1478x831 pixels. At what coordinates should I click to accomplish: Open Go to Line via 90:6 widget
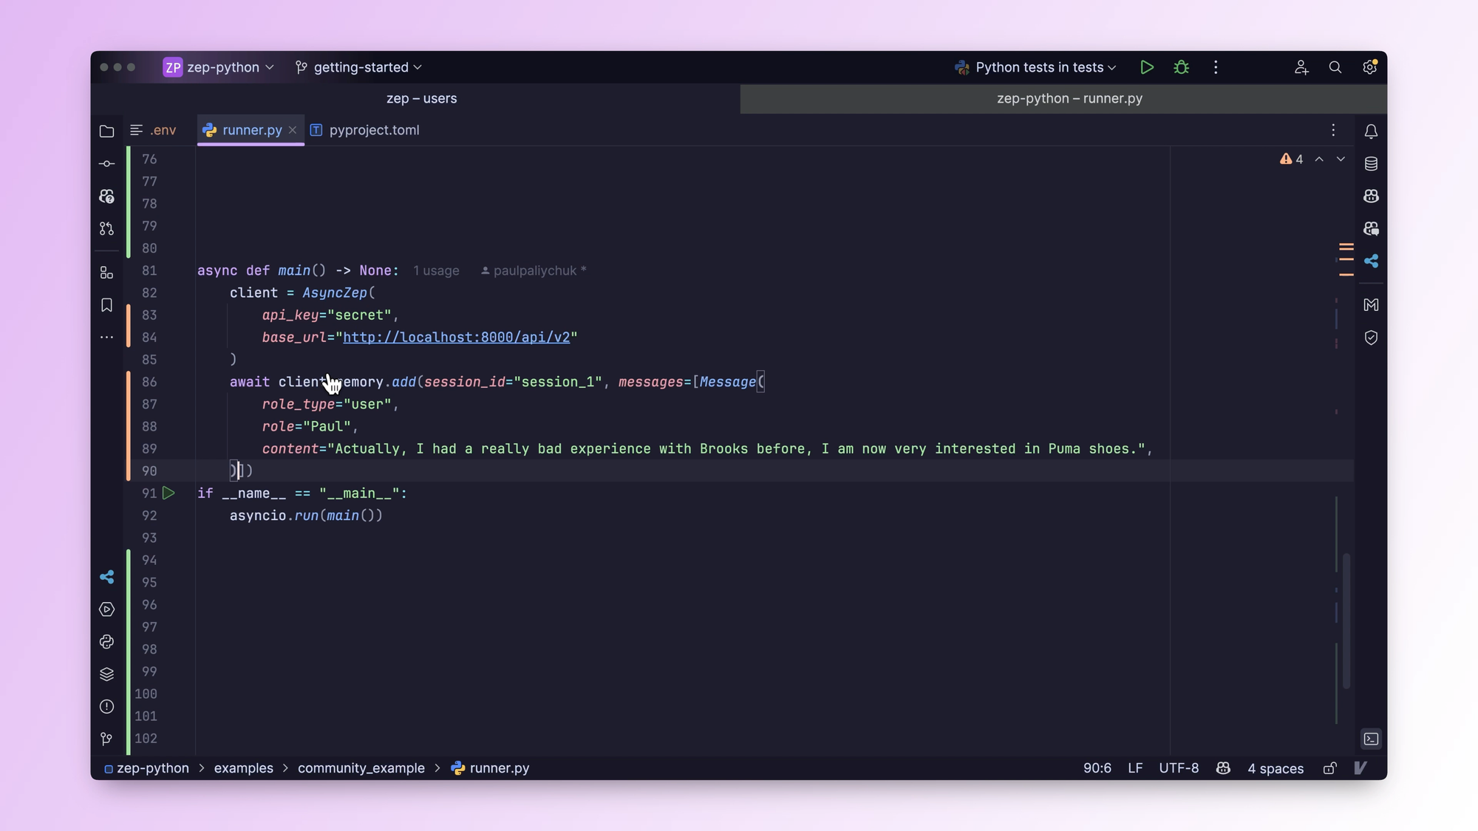click(x=1097, y=768)
